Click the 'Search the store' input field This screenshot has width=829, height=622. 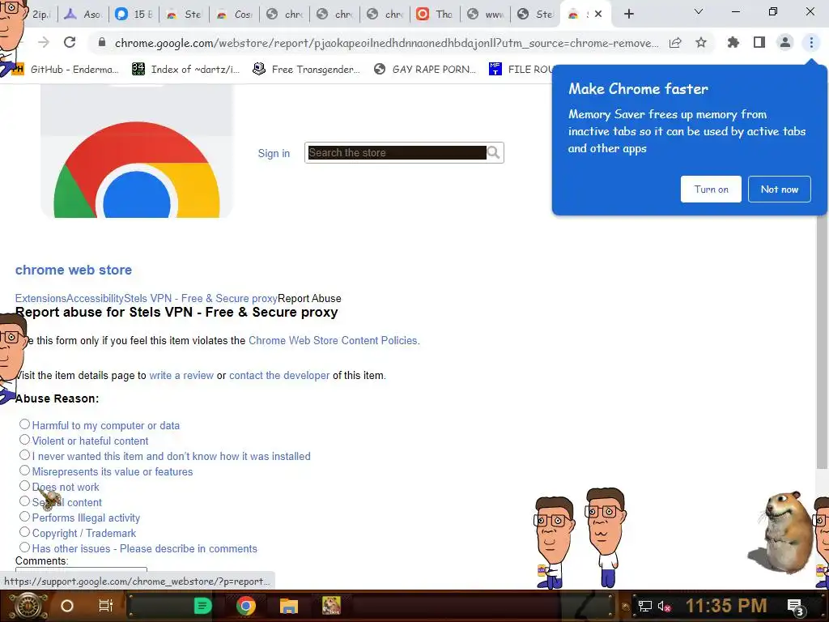(397, 153)
